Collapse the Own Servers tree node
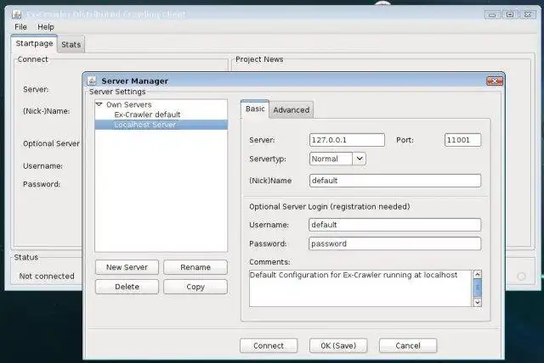Screen dimensions: 544x363 pos(99,104)
